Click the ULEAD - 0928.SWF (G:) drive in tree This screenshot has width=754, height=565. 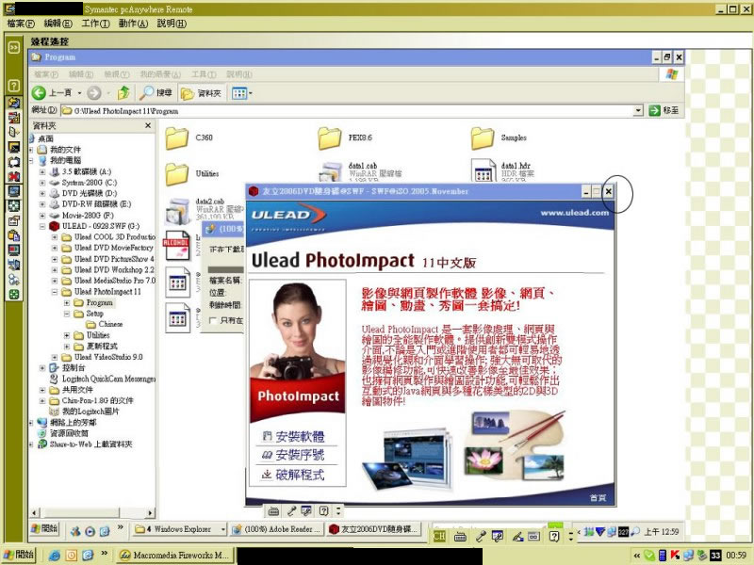pyautogui.click(x=101, y=226)
